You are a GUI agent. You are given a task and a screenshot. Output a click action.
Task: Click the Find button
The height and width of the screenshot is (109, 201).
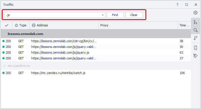pos(115,15)
